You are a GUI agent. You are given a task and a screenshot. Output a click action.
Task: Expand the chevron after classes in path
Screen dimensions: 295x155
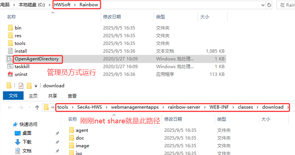click(x=257, y=108)
